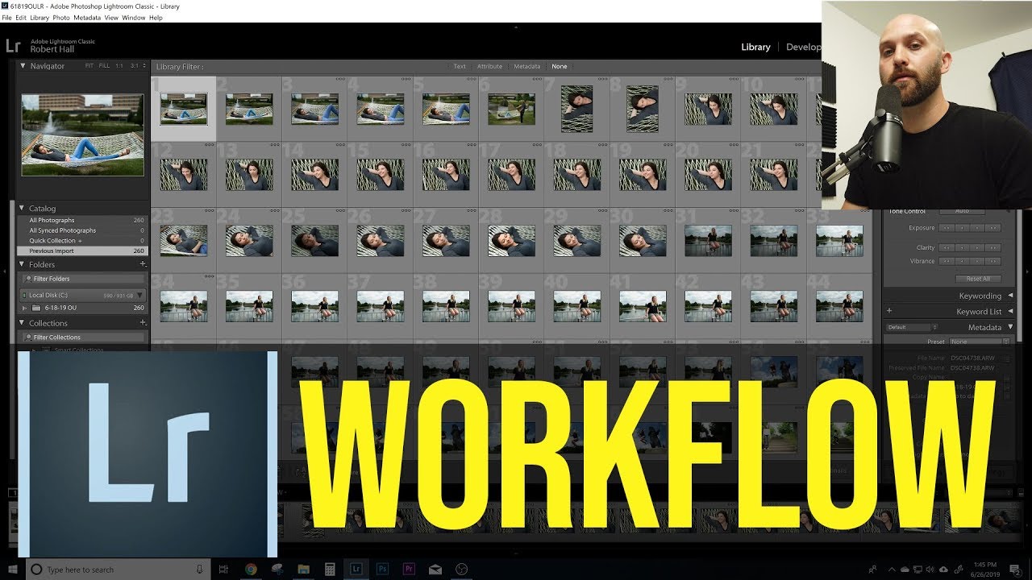Viewport: 1032px width, 580px height.
Task: Click the microphone icon in taskbar search
Action: [x=199, y=570]
